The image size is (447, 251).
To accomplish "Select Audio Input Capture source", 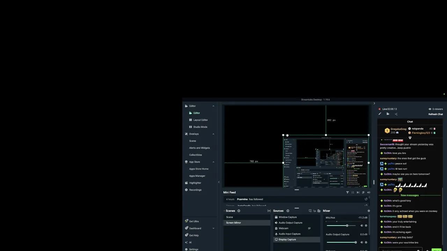I will 296,234.
